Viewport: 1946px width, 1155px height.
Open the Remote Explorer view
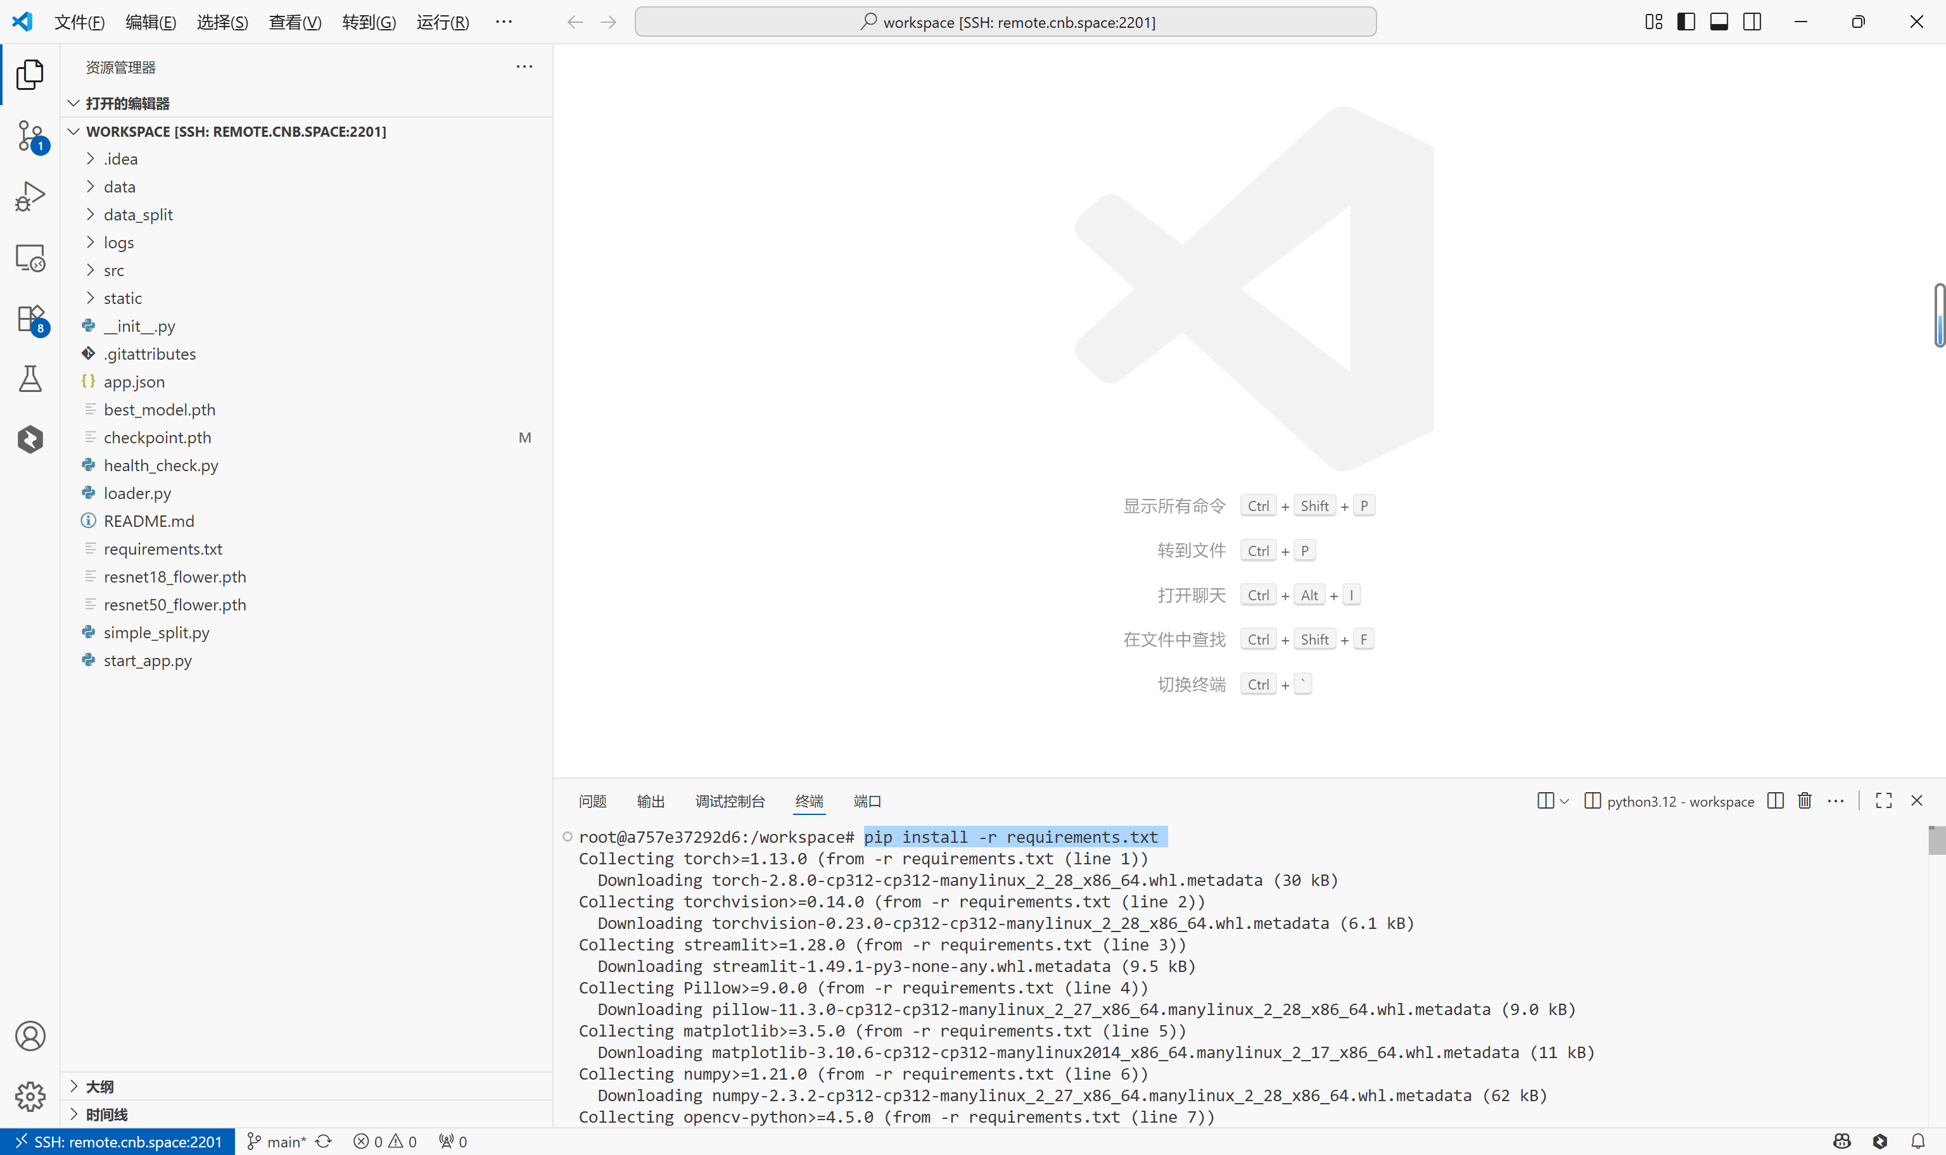click(x=30, y=258)
